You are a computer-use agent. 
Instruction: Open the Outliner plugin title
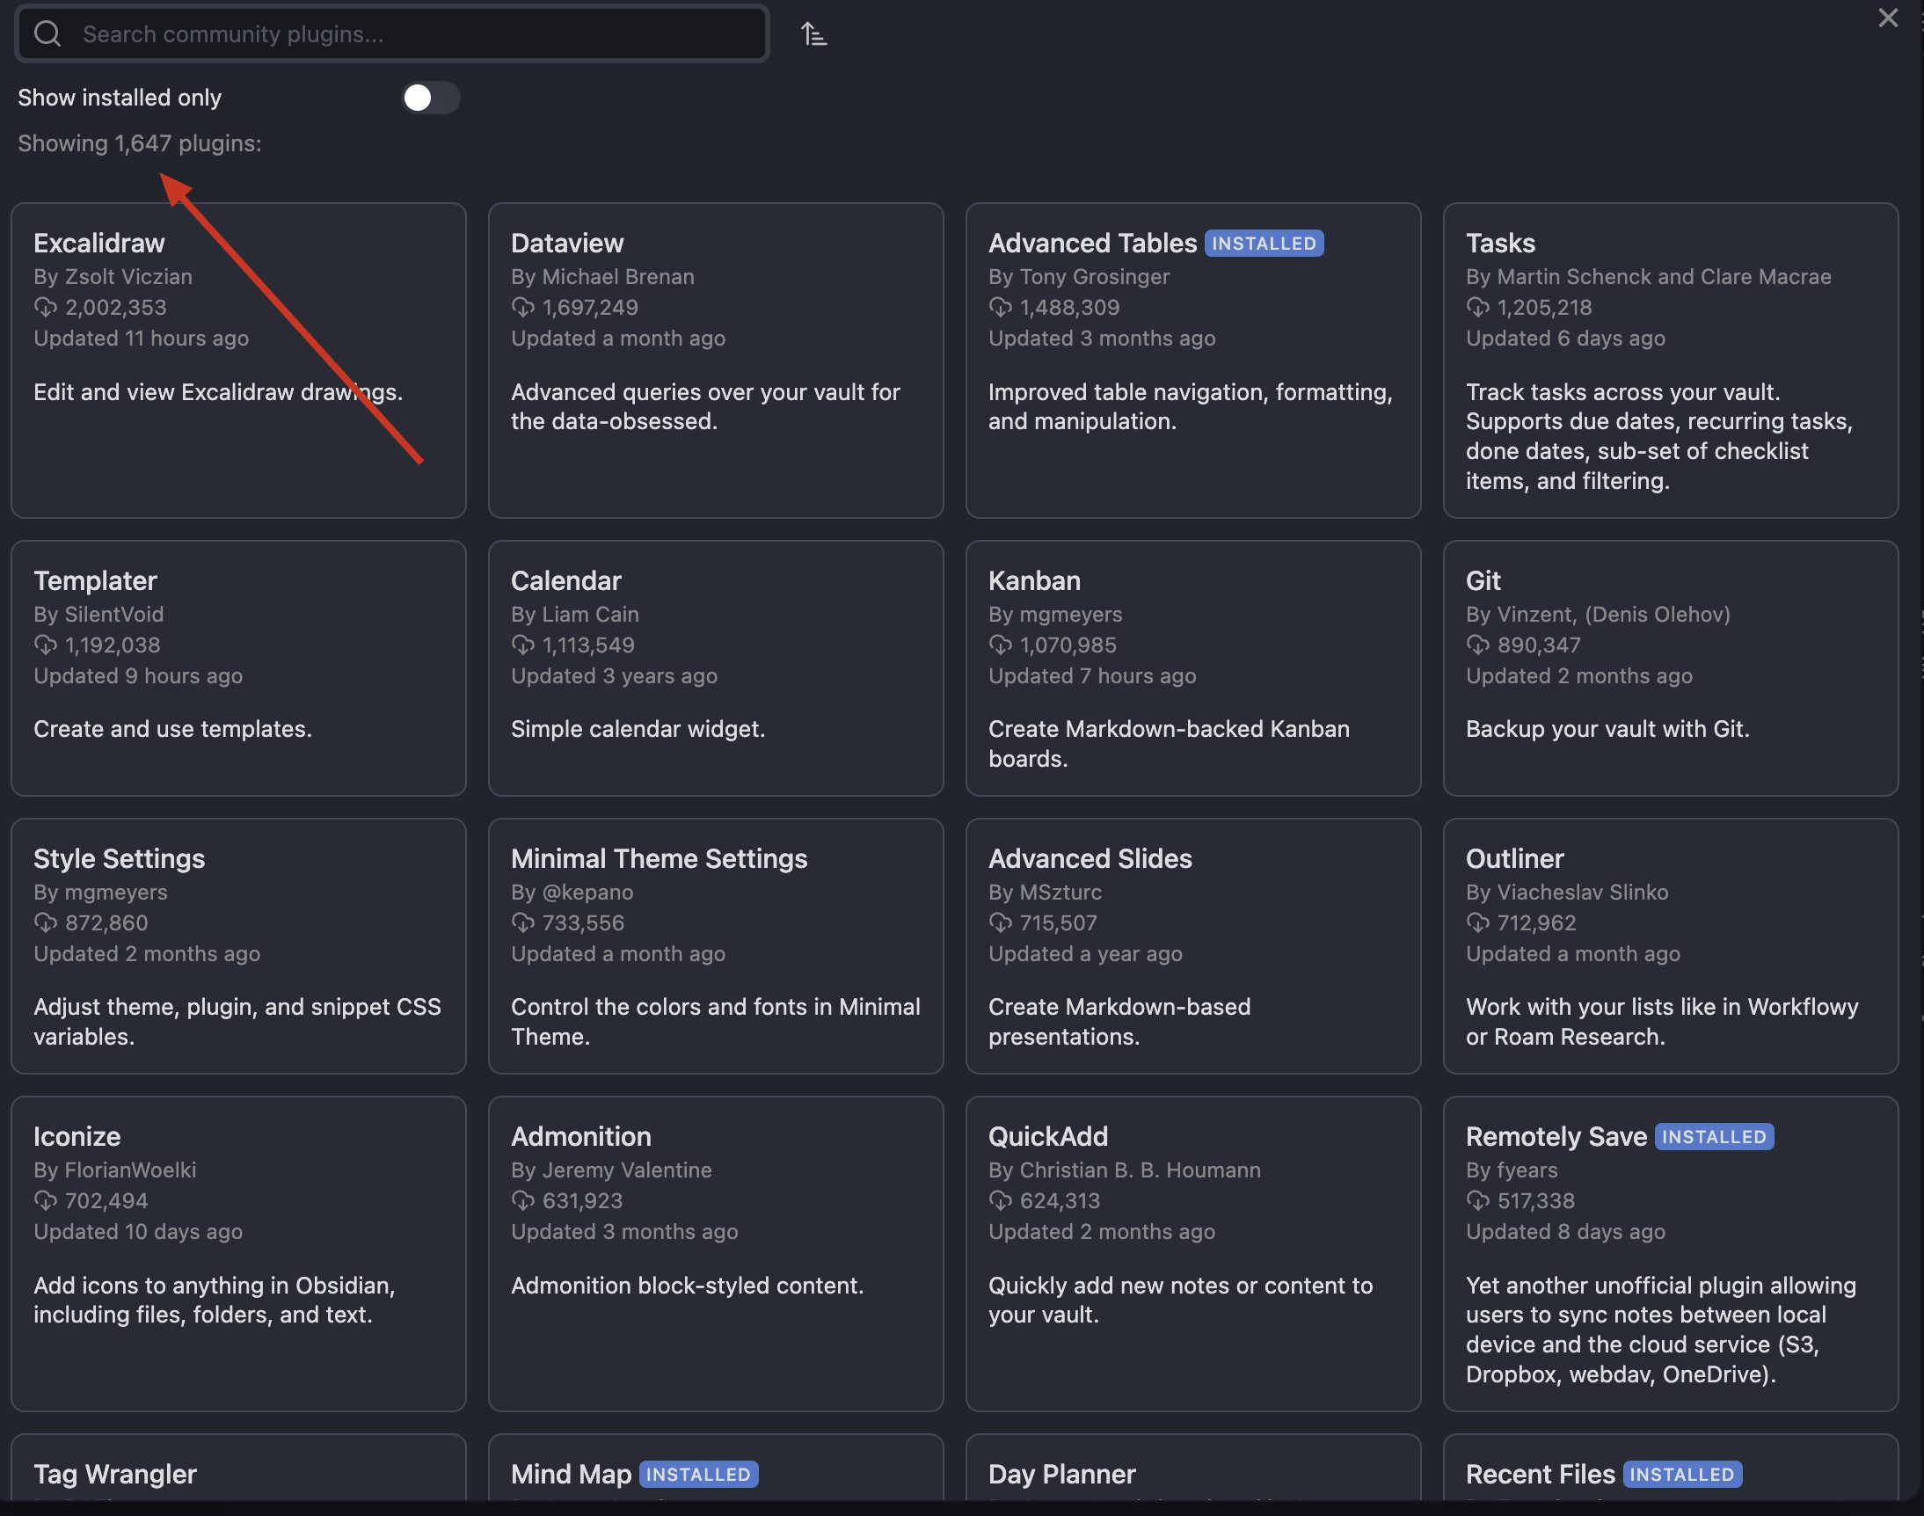pos(1515,858)
